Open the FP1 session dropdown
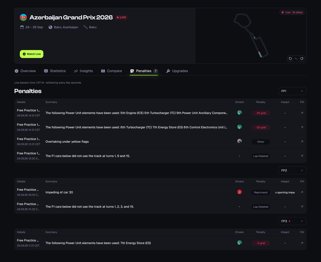This screenshot has height=262, width=321. [x=292, y=91]
